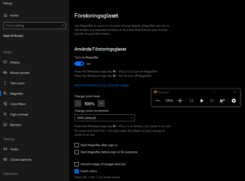Click the Förstoringsglaset page title
245x181 pixels.
click(x=96, y=16)
